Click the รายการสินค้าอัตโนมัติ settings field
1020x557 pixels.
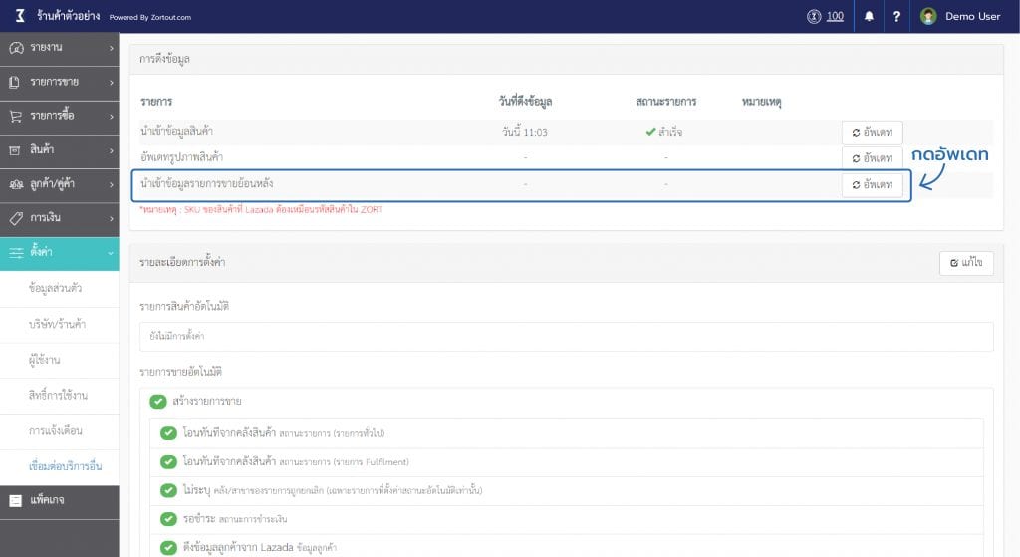click(566, 337)
